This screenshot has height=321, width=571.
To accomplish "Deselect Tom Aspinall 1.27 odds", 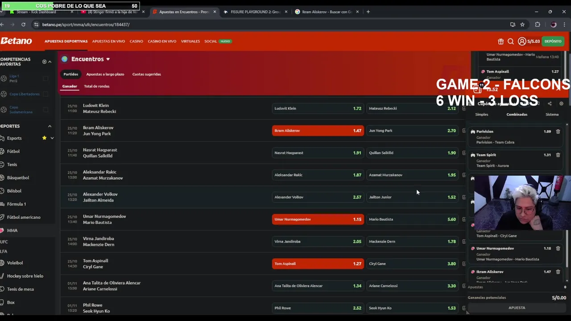I will 318,263.
